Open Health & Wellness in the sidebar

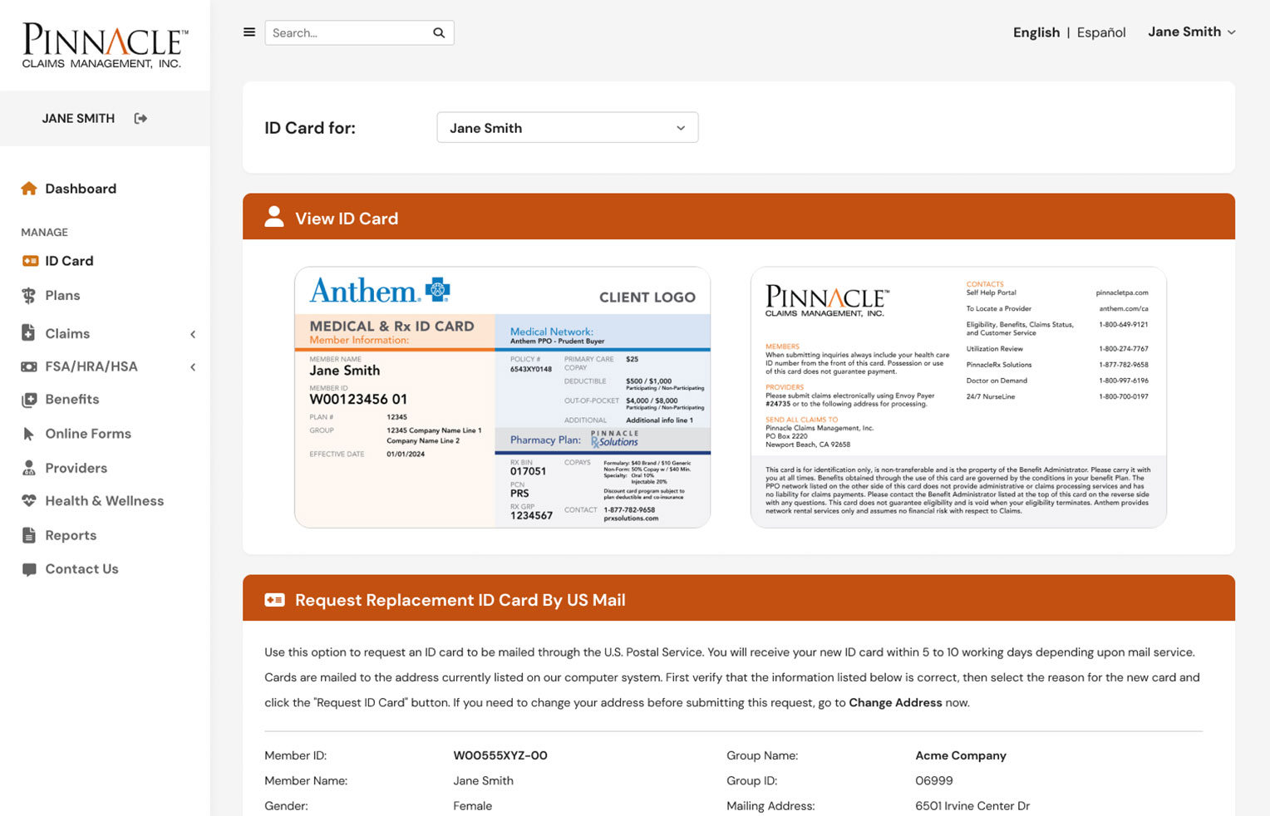point(105,501)
